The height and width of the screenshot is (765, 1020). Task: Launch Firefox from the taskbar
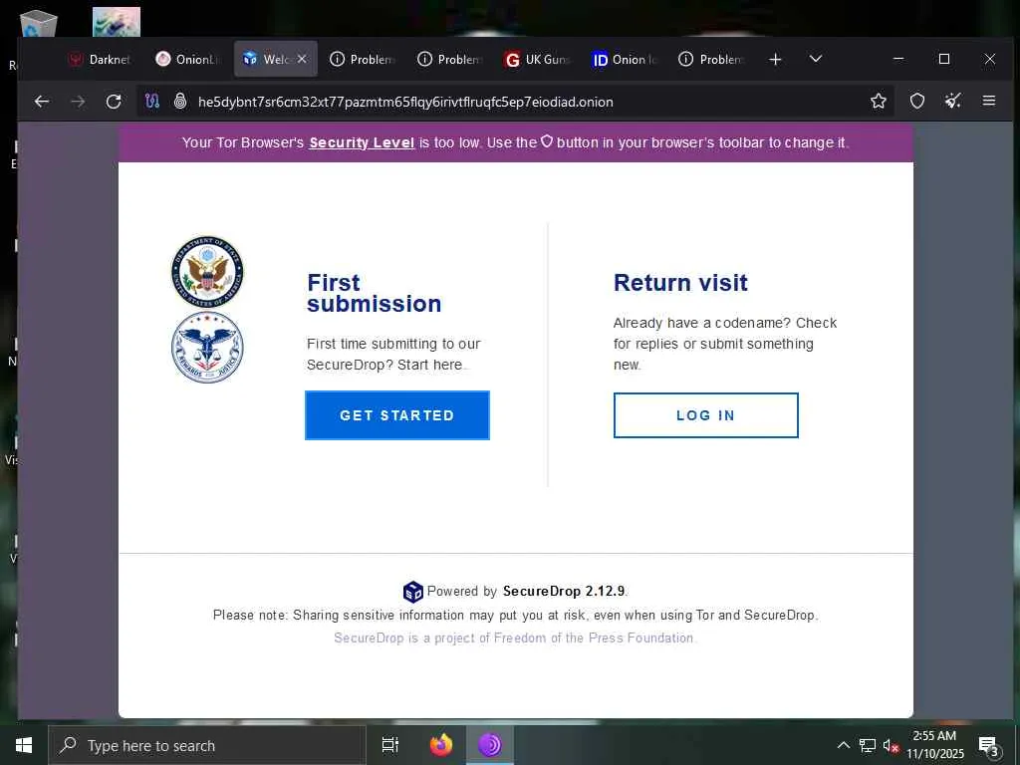point(441,745)
